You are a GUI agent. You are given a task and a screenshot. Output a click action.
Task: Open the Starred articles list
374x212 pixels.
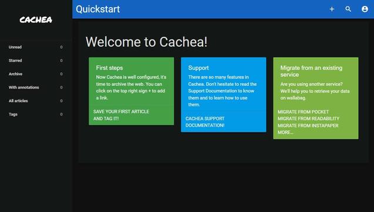pyautogui.click(x=36, y=60)
